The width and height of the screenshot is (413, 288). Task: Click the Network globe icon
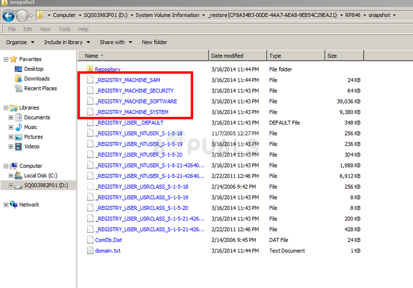coord(13,204)
